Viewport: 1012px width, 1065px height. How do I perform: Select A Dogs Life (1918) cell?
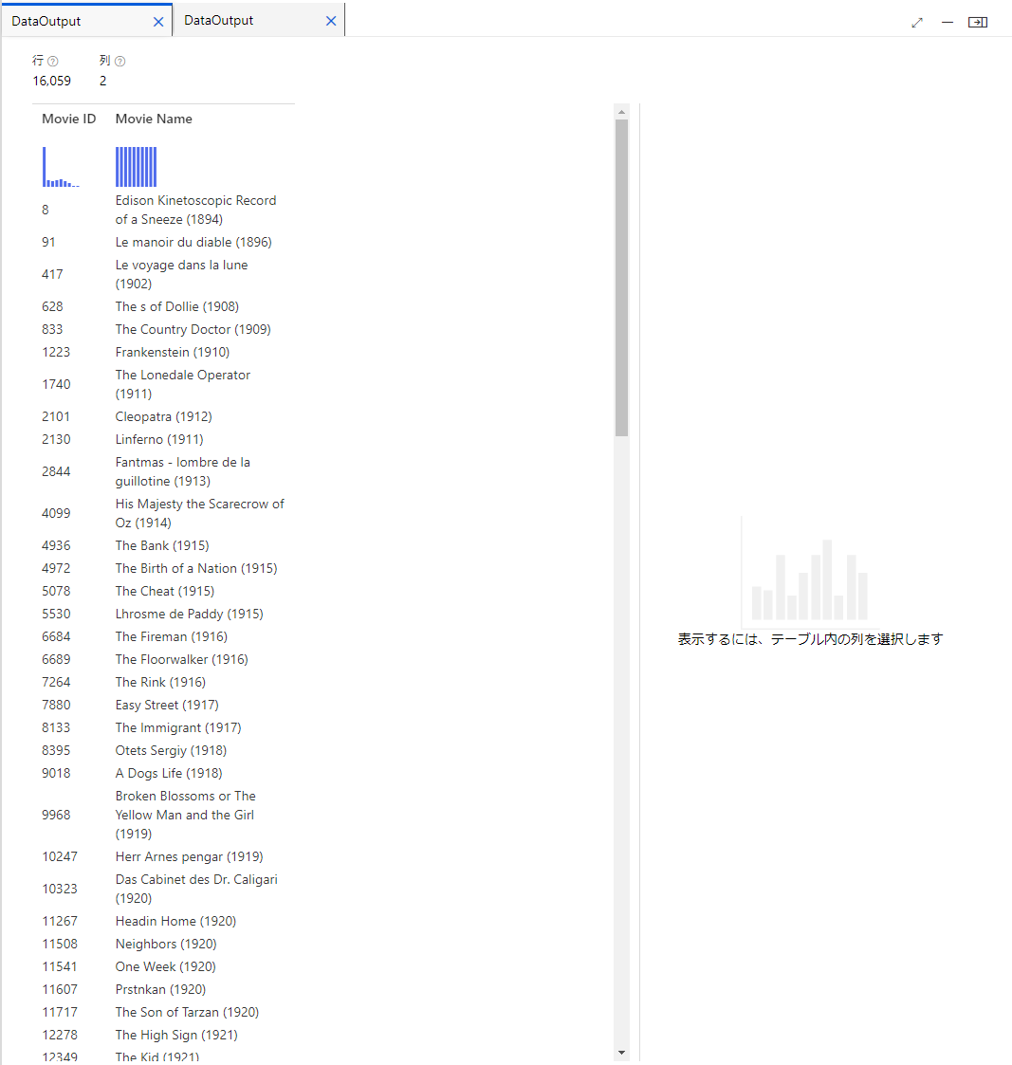(x=169, y=773)
